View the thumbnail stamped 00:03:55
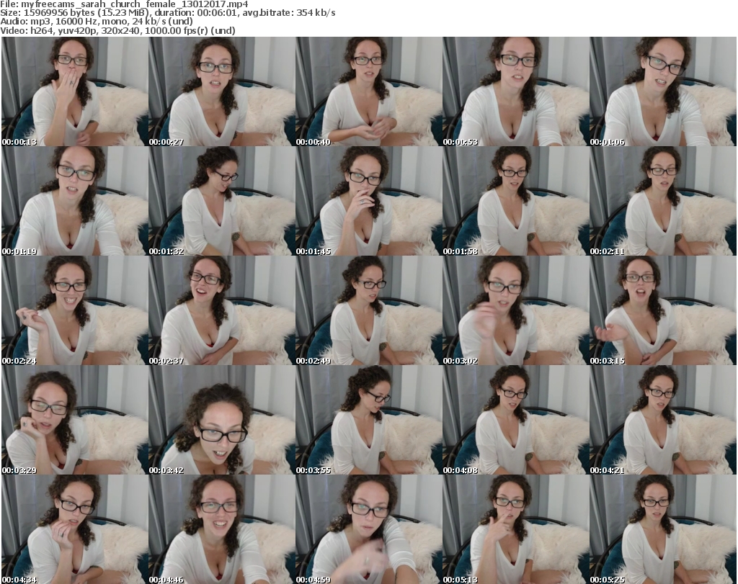738x584 pixels. pyautogui.click(x=368, y=420)
